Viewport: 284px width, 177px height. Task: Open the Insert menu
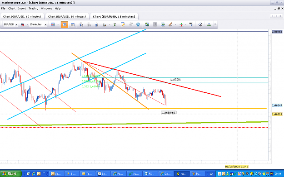(22, 9)
